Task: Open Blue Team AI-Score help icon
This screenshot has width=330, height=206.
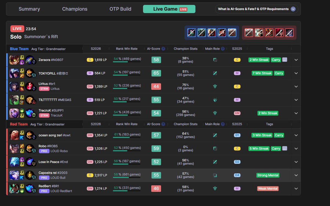Action: (163, 49)
